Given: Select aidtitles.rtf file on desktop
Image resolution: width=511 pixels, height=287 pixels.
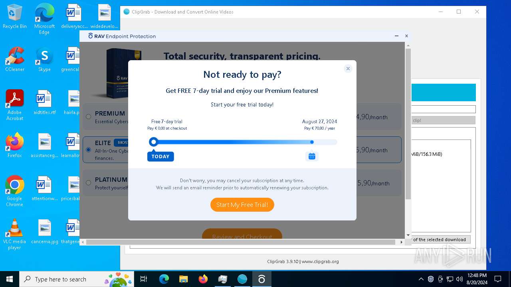Looking at the screenshot, I should coord(44,102).
